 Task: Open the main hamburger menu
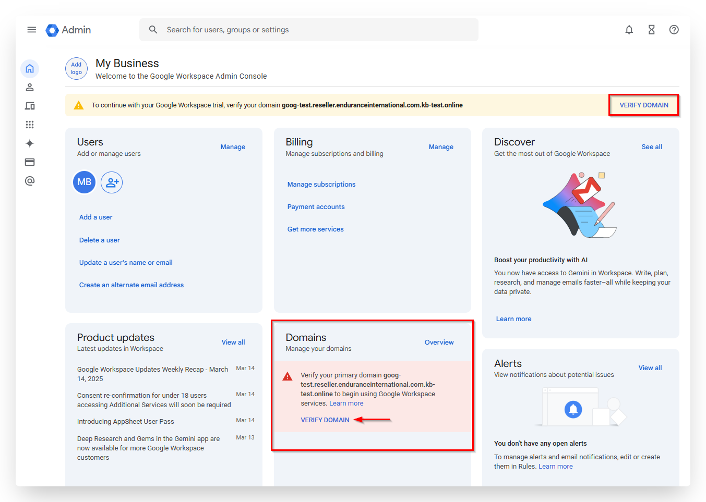click(x=32, y=30)
